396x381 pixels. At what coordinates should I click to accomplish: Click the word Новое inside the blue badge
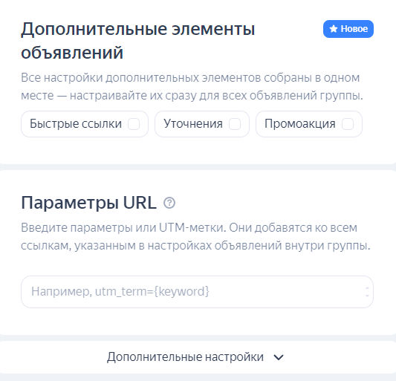354,29
